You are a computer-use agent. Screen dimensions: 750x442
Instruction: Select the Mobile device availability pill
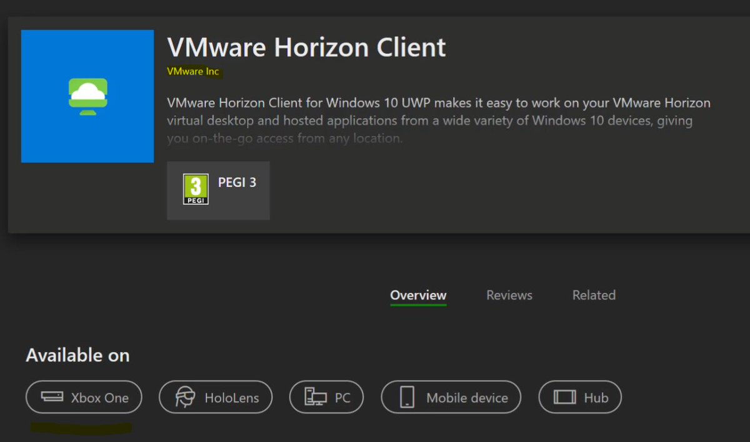(451, 397)
